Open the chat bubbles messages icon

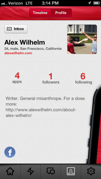pos(50,171)
